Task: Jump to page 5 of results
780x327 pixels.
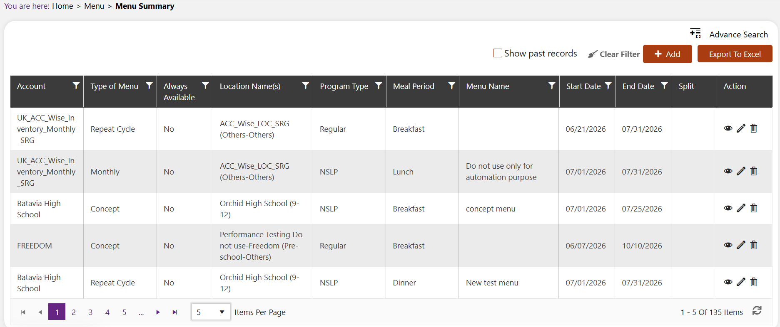Action: coord(124,312)
